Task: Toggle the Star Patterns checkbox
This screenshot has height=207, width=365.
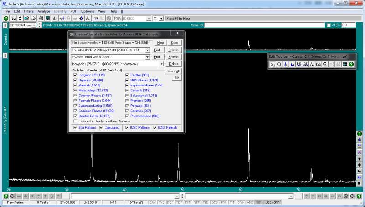Action: (x=75, y=128)
